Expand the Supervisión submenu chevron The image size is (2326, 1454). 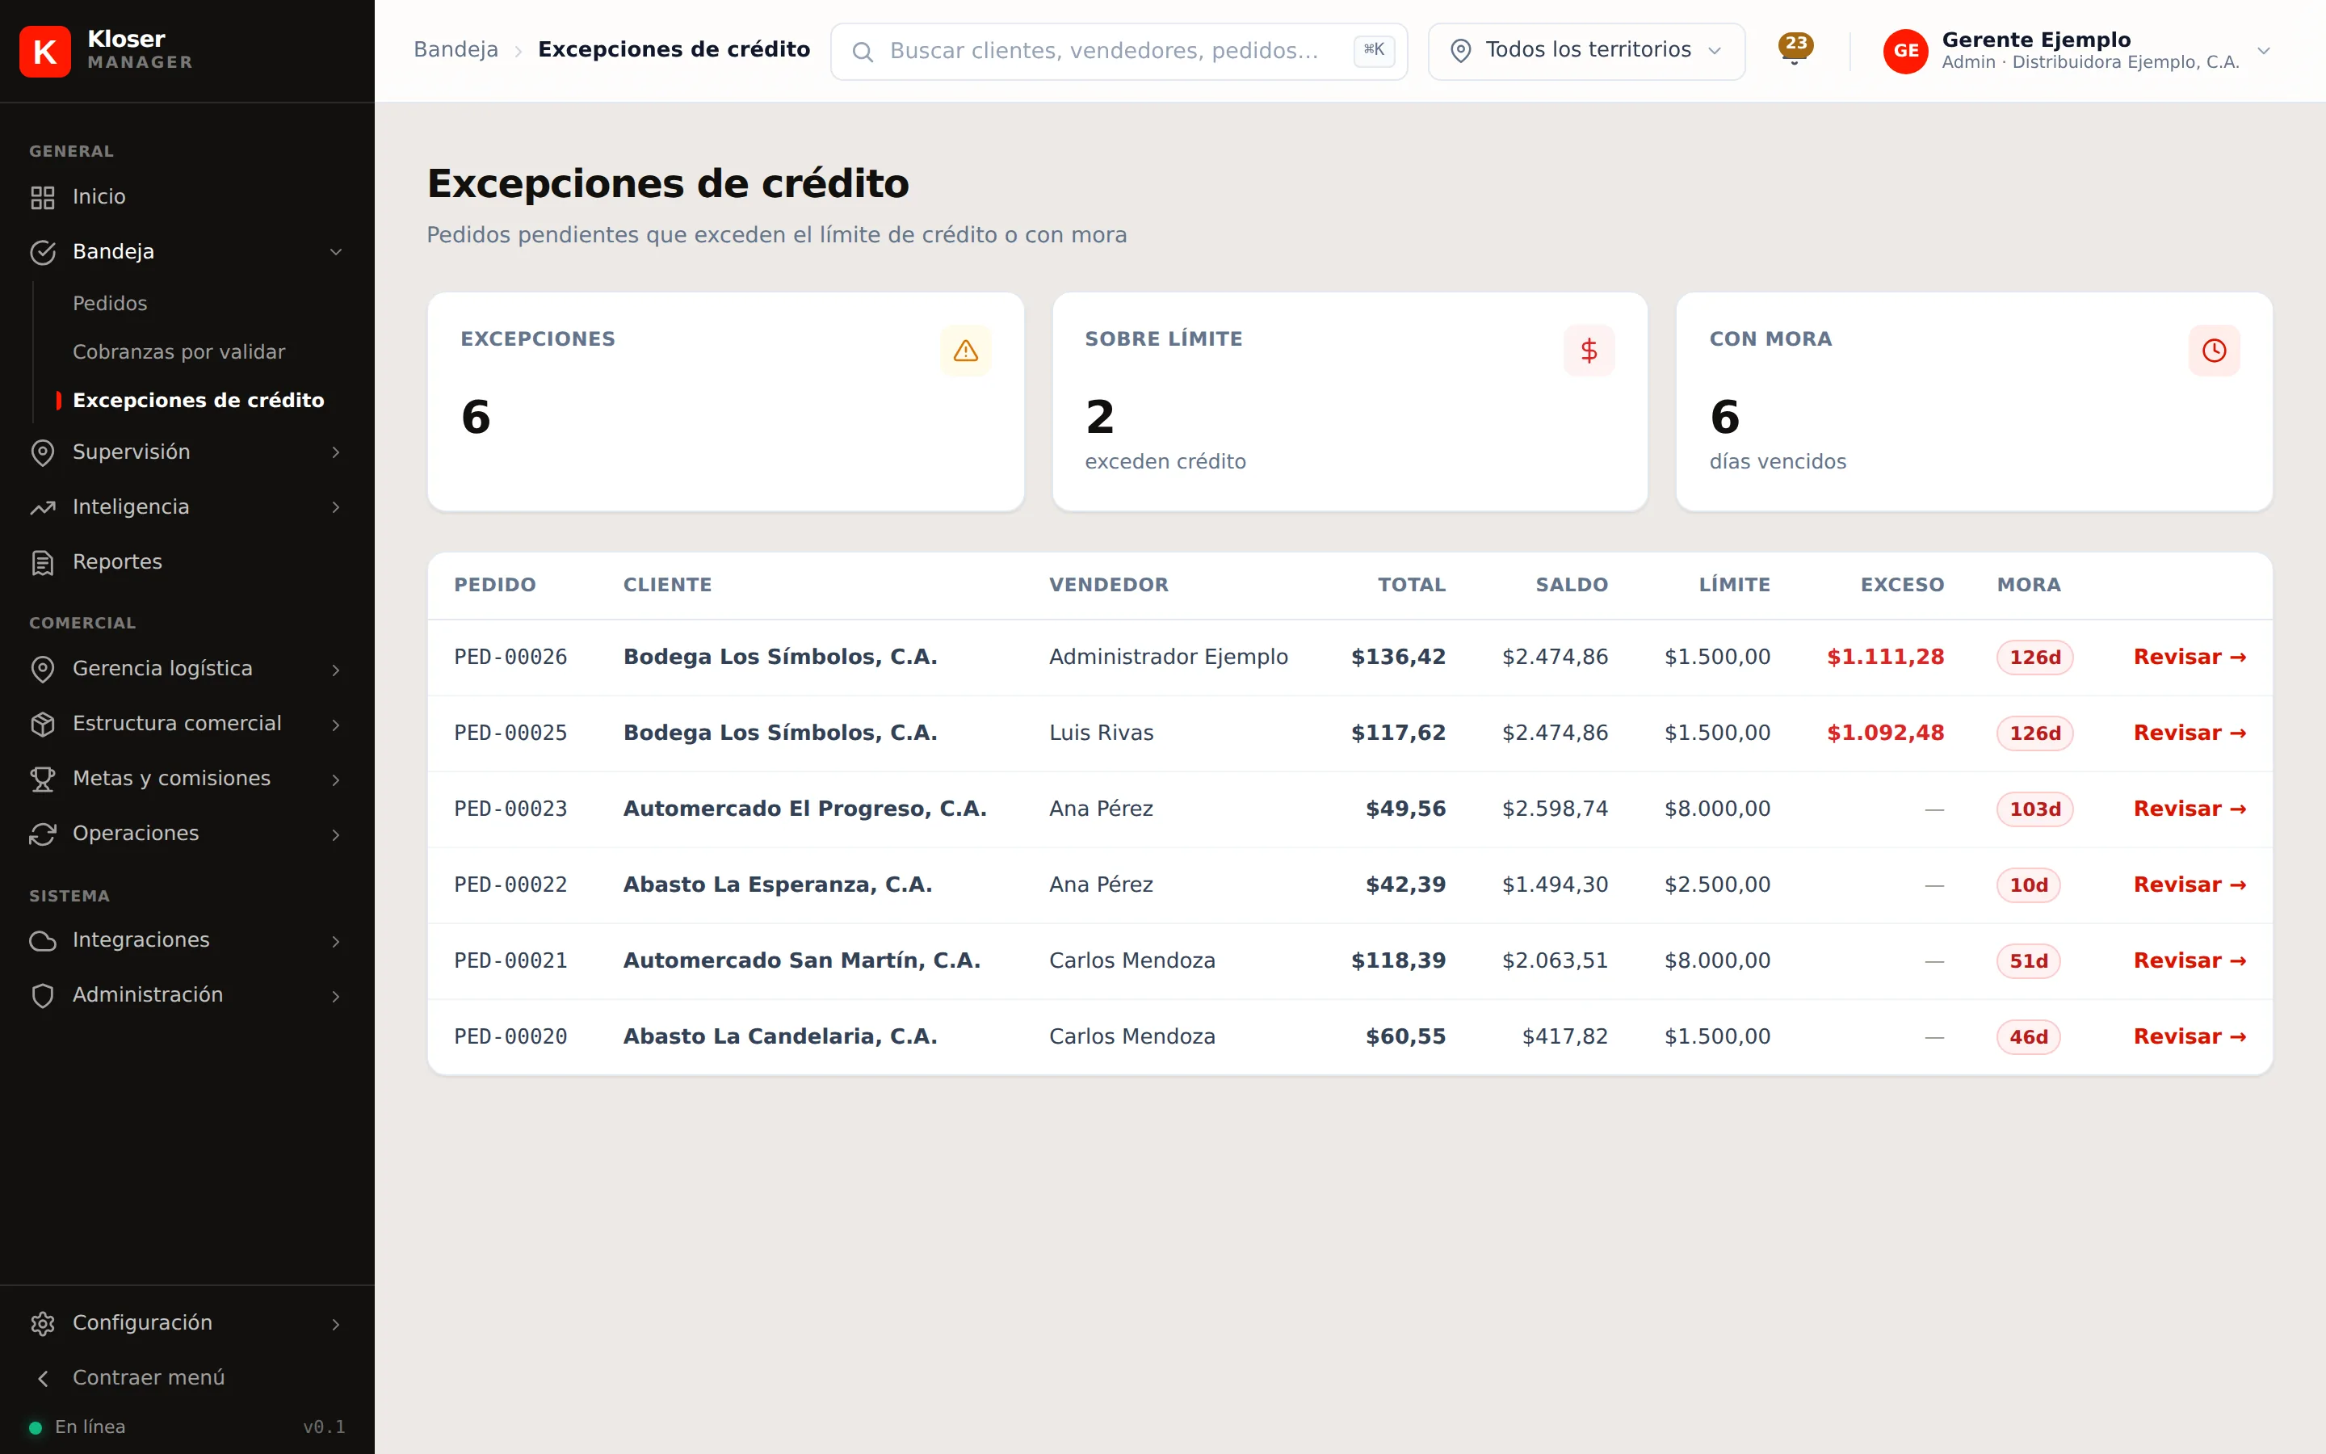(x=335, y=452)
